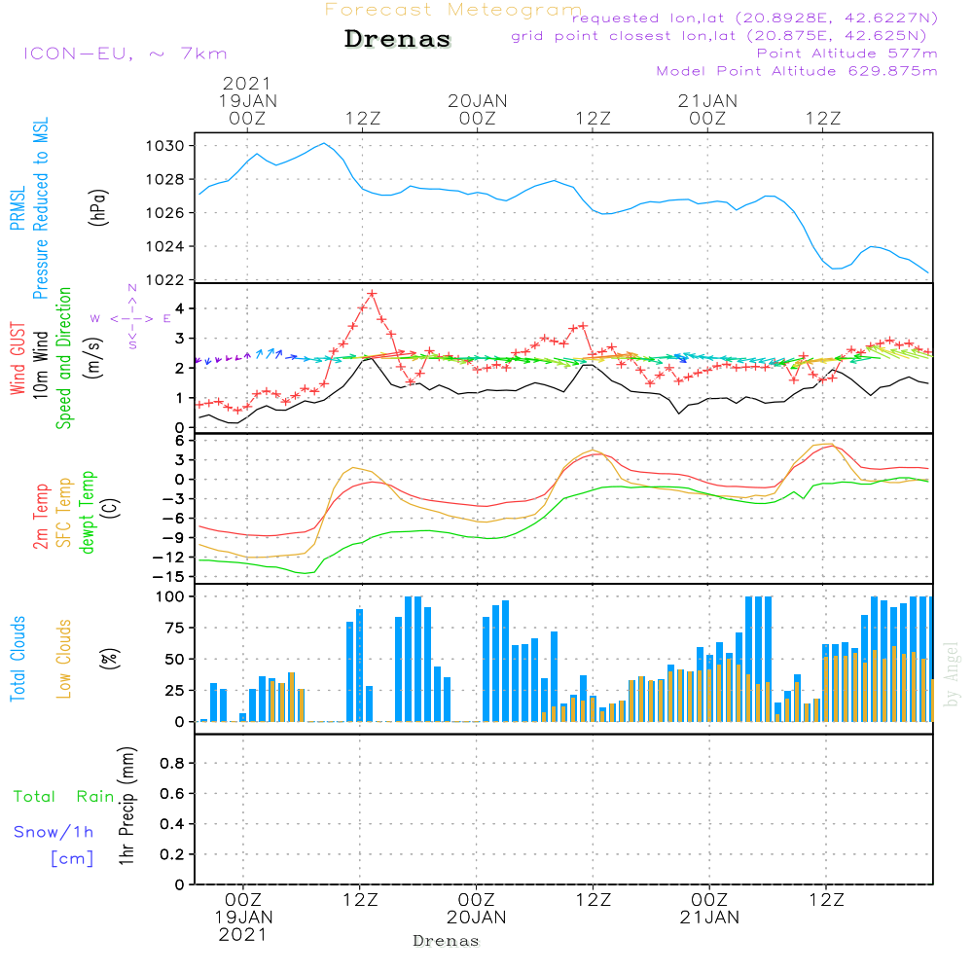The height and width of the screenshot is (973, 973).
Task: Click the '[cm]' snow unit label
Action: coord(72,858)
